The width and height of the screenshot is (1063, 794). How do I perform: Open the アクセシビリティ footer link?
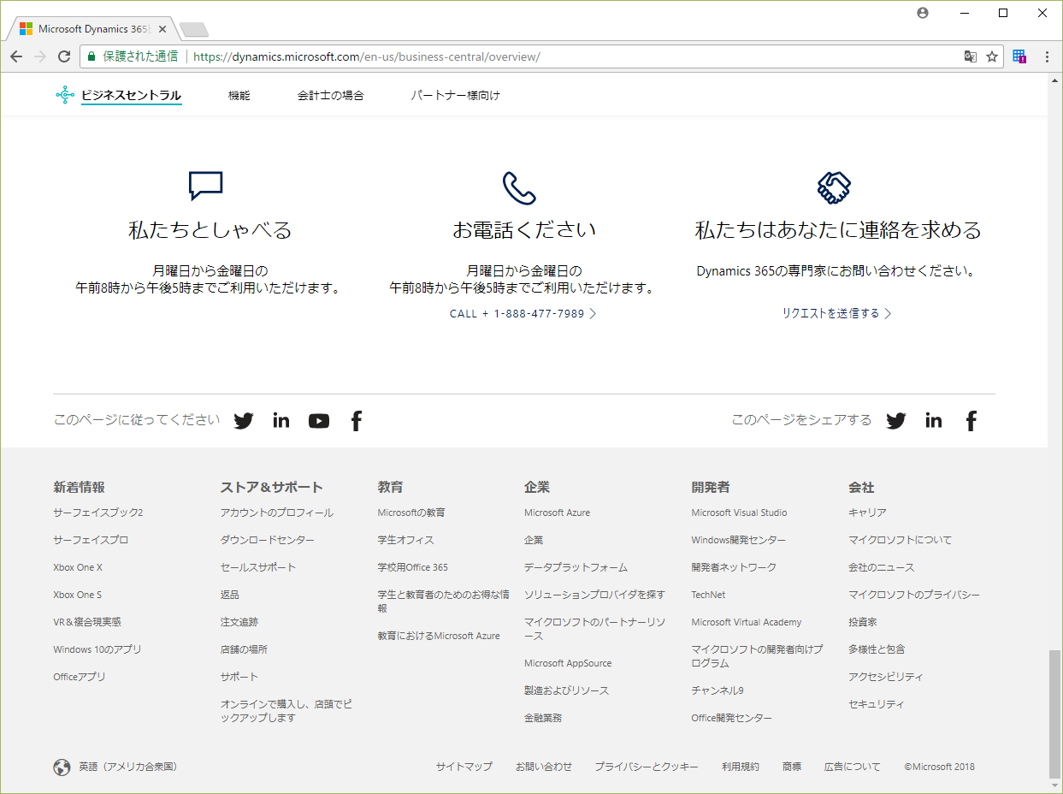pyautogui.click(x=886, y=677)
